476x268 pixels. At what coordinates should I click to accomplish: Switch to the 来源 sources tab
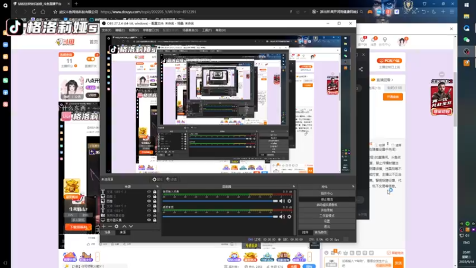pyautogui.click(x=123, y=232)
